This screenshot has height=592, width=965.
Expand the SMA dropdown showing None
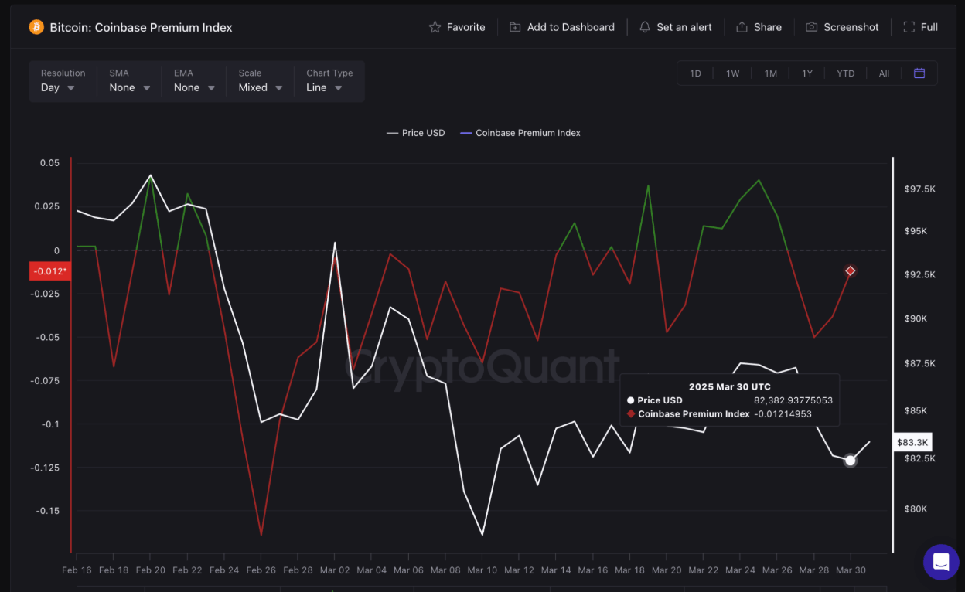(x=128, y=87)
